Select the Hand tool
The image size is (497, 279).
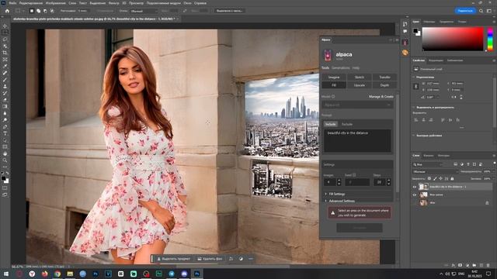point(5,153)
